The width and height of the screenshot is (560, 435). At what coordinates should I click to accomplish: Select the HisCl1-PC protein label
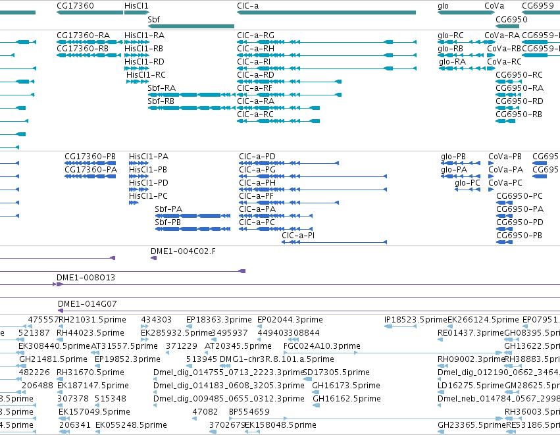pos(148,196)
